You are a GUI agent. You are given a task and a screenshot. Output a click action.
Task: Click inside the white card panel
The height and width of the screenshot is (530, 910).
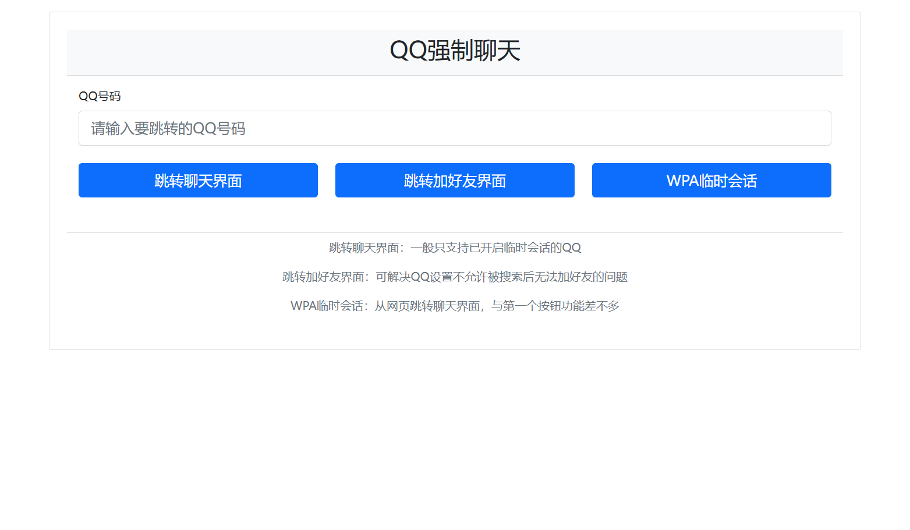[x=455, y=215]
